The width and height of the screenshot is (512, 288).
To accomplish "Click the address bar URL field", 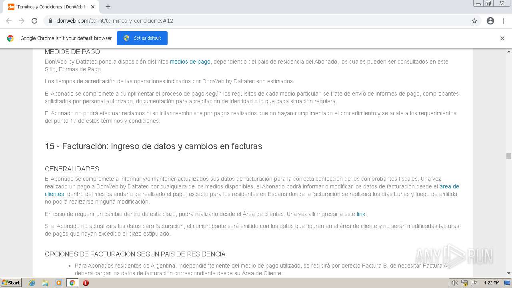I will pyautogui.click(x=256, y=21).
